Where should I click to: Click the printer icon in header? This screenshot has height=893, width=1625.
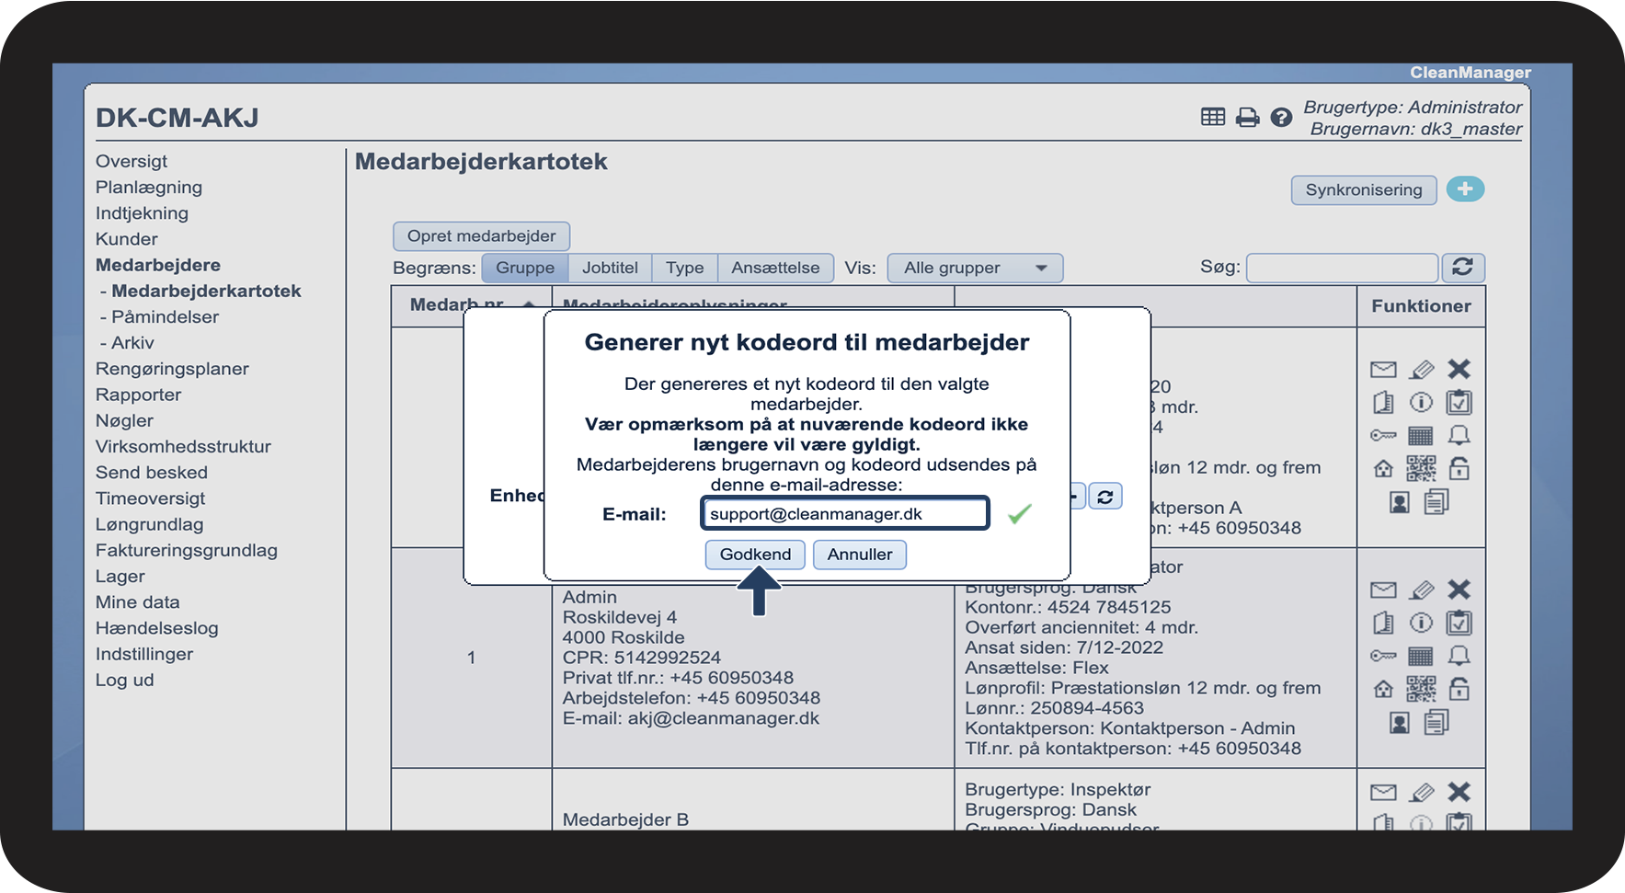pyautogui.click(x=1247, y=117)
